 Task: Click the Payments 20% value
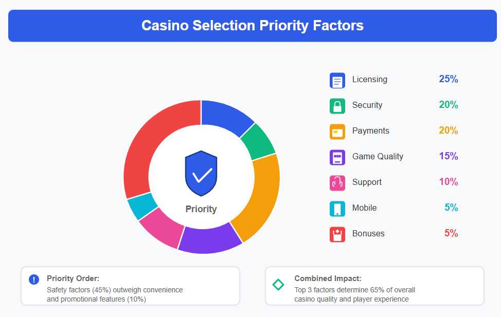tap(448, 130)
